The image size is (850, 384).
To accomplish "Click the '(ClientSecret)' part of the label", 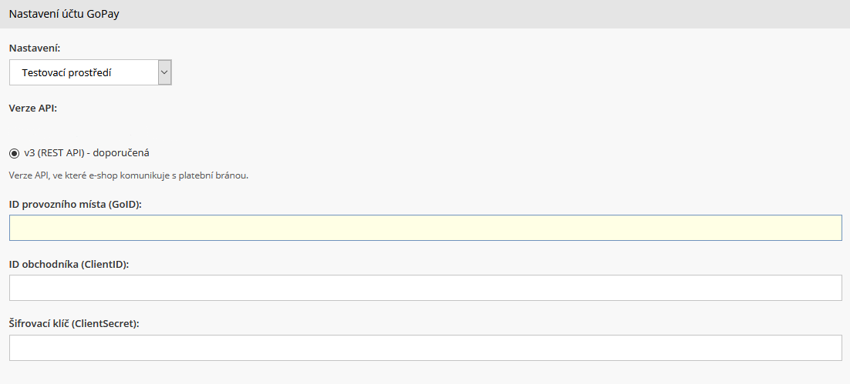I will click(x=107, y=324).
